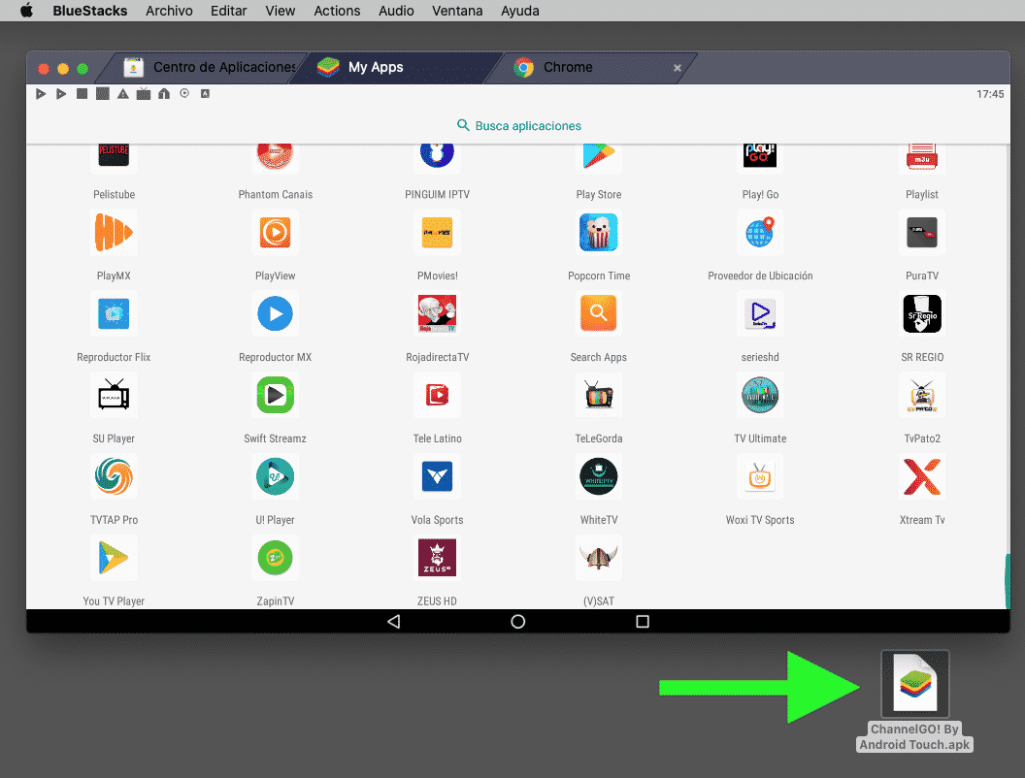The image size is (1025, 778).
Task: Start RojadirectaTV
Action: point(437,313)
